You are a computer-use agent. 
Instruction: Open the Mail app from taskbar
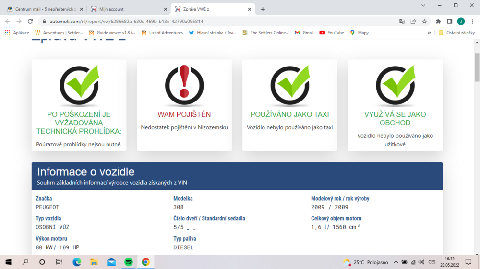coord(111,262)
